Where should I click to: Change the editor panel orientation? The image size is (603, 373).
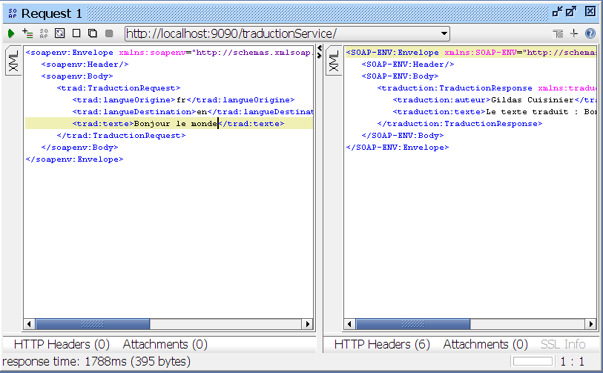click(x=558, y=34)
